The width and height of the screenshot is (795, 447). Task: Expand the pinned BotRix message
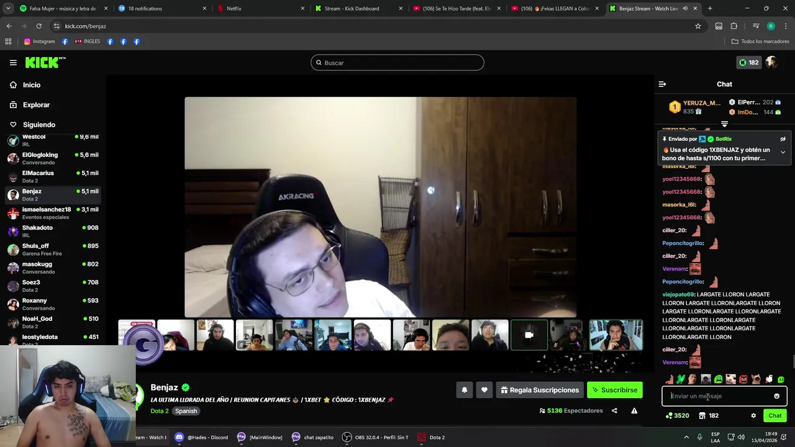pos(783,152)
